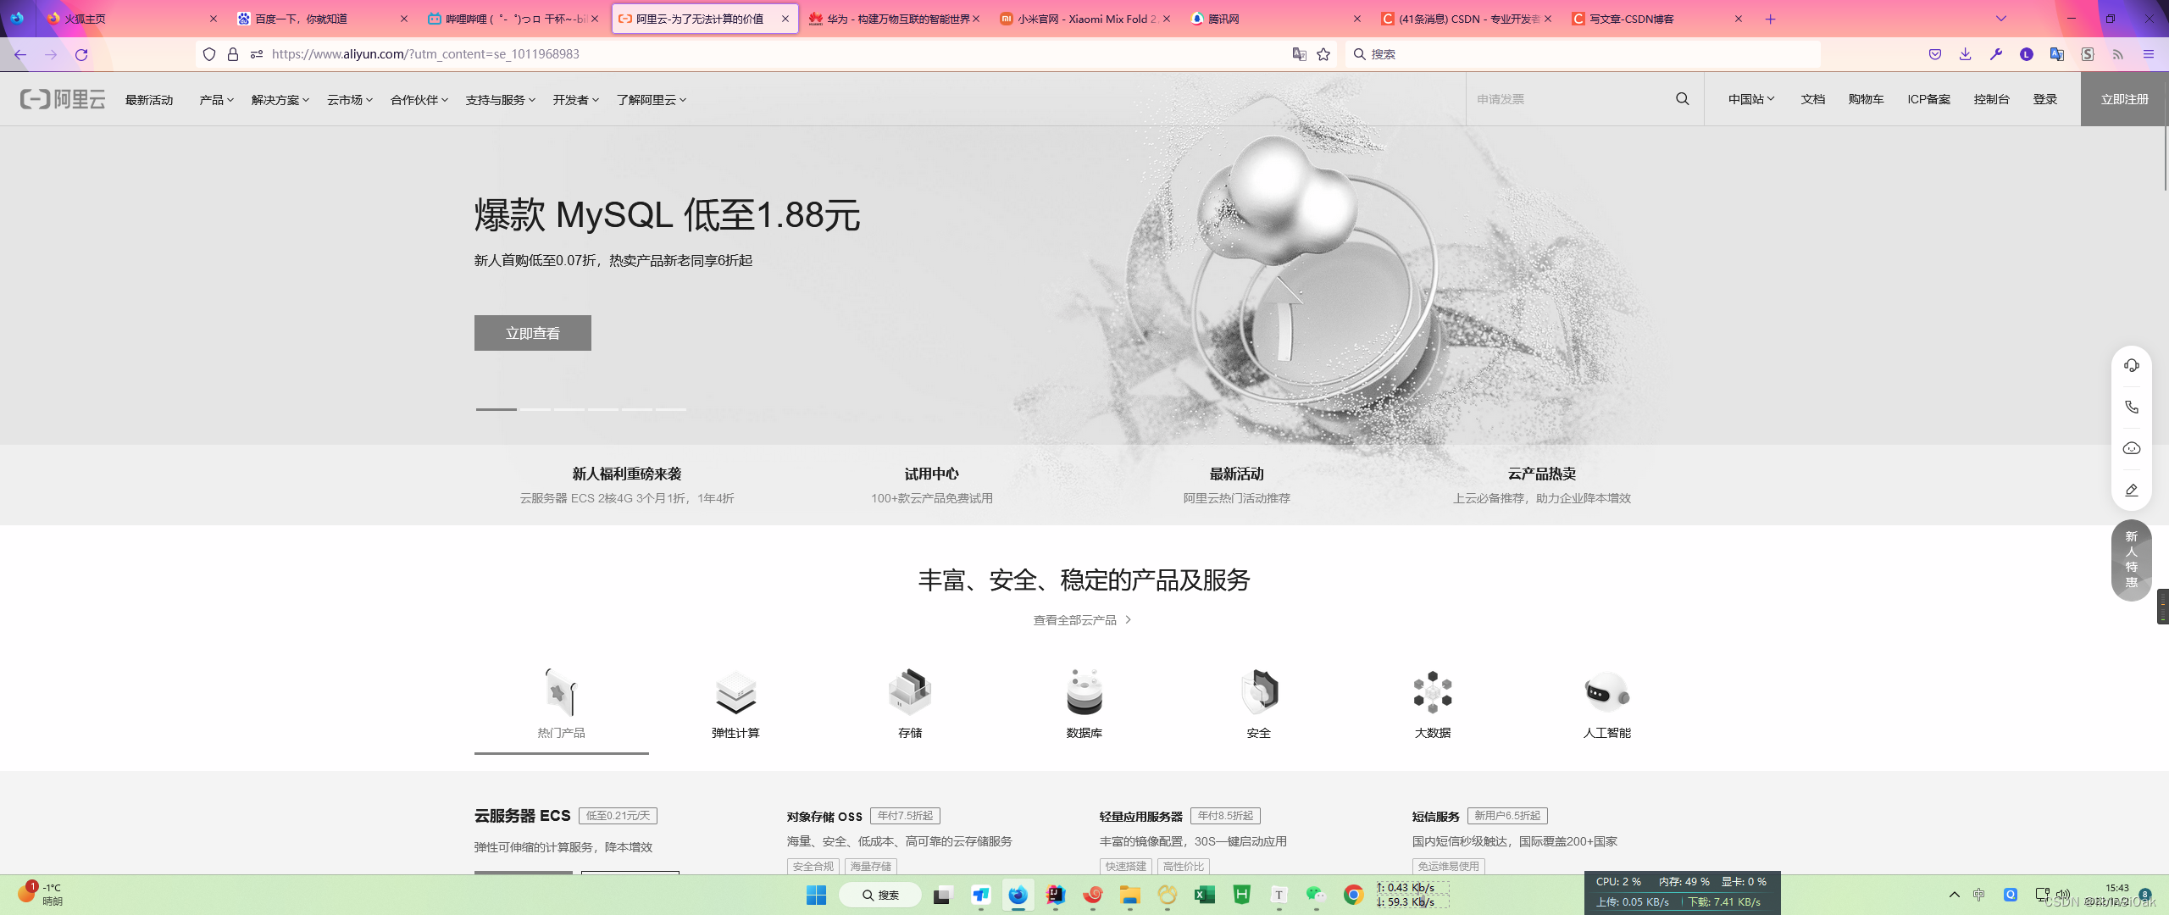Click the feedback pencil icon in sidebar
Viewport: 2169px width, 915px height.
coord(2131,491)
